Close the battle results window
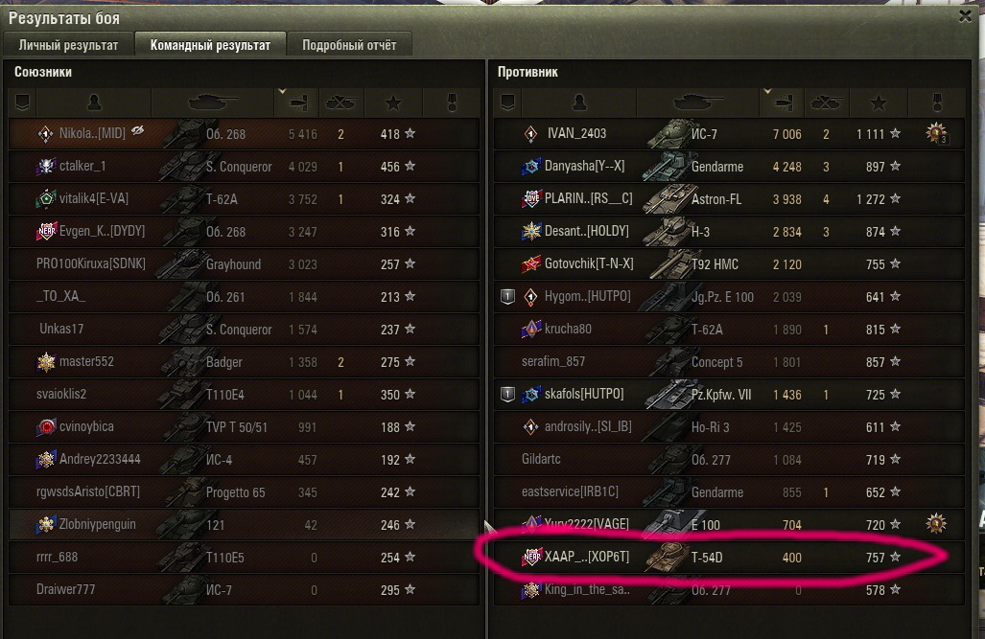The width and height of the screenshot is (985, 639). (966, 16)
